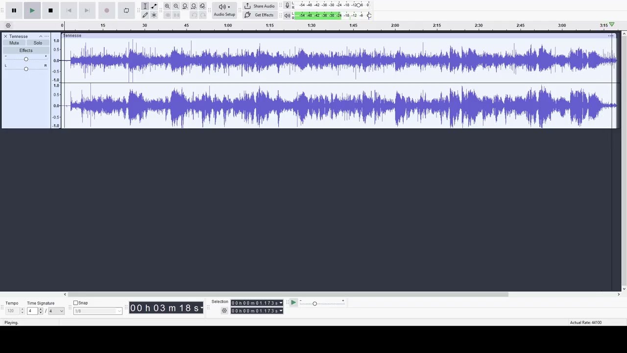Open the Audio Setup dropdown
The width and height of the screenshot is (627, 353).
pos(224,10)
